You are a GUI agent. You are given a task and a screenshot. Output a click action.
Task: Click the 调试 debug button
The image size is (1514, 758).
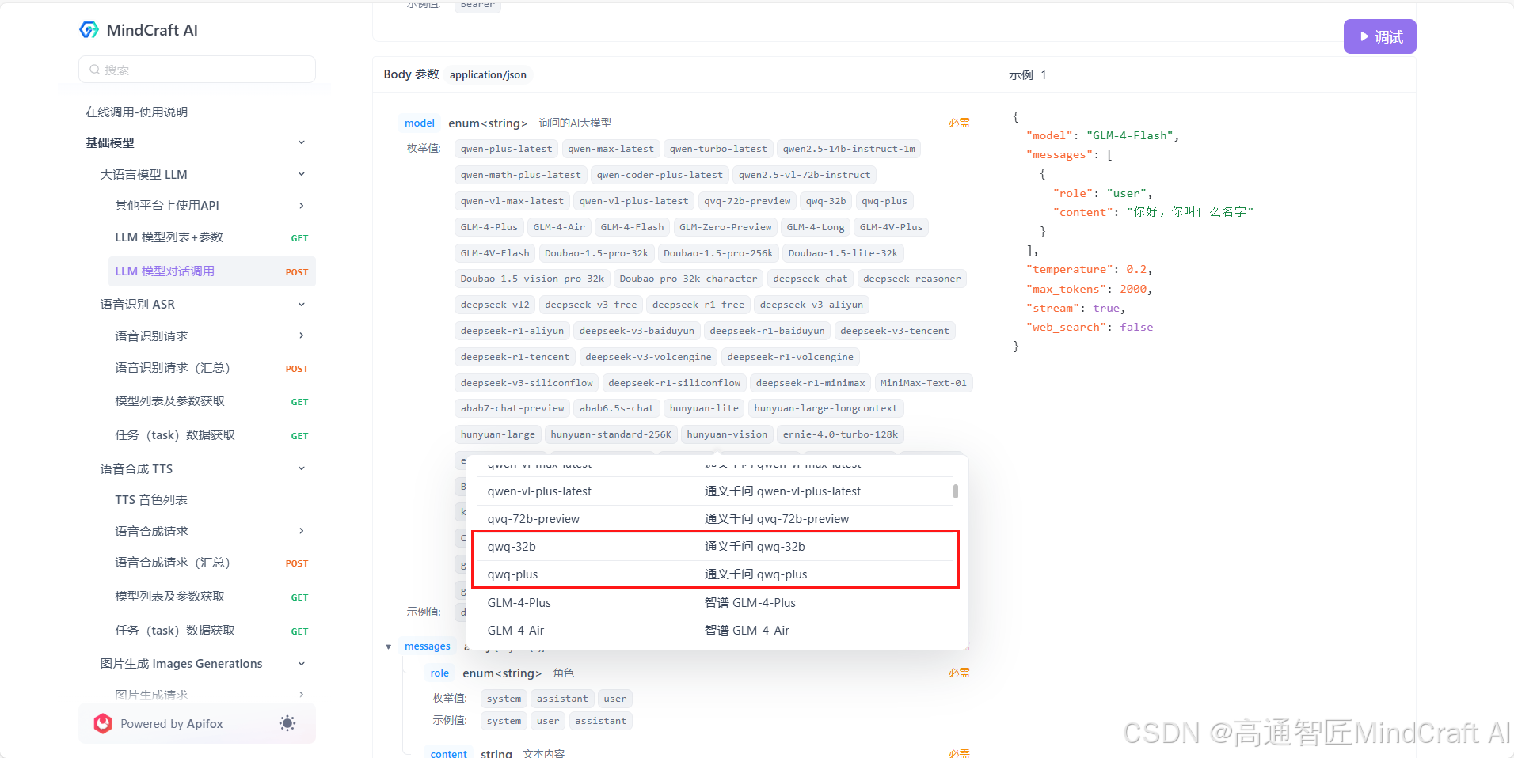(x=1379, y=36)
